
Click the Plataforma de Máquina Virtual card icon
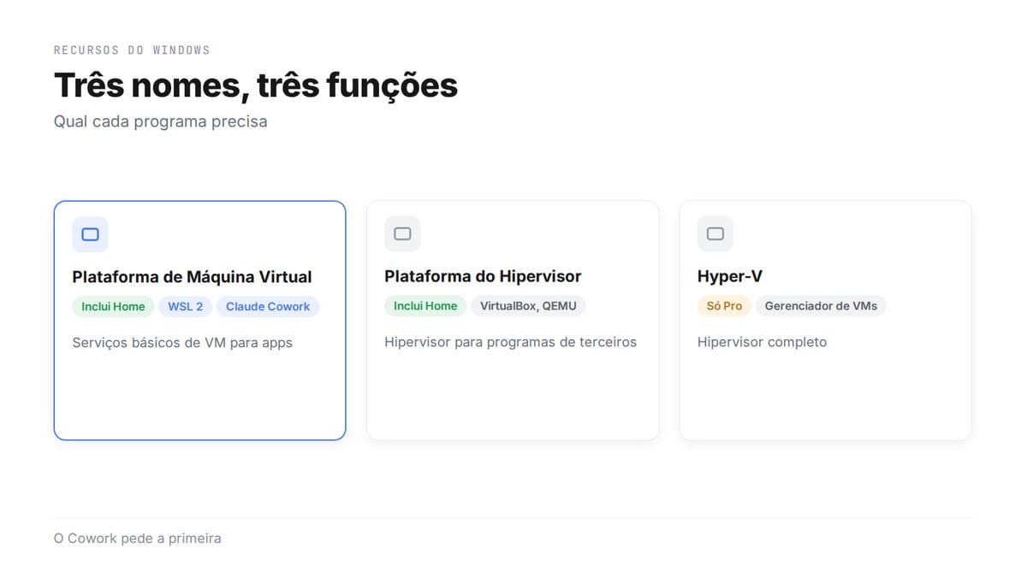(90, 234)
